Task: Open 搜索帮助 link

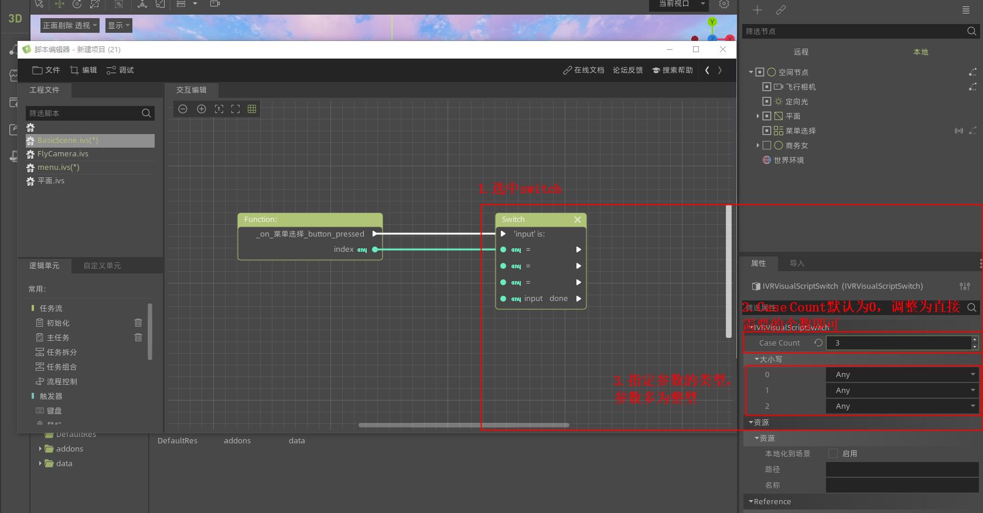Action: tap(673, 70)
